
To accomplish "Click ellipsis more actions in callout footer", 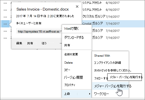I will pos(61,43).
